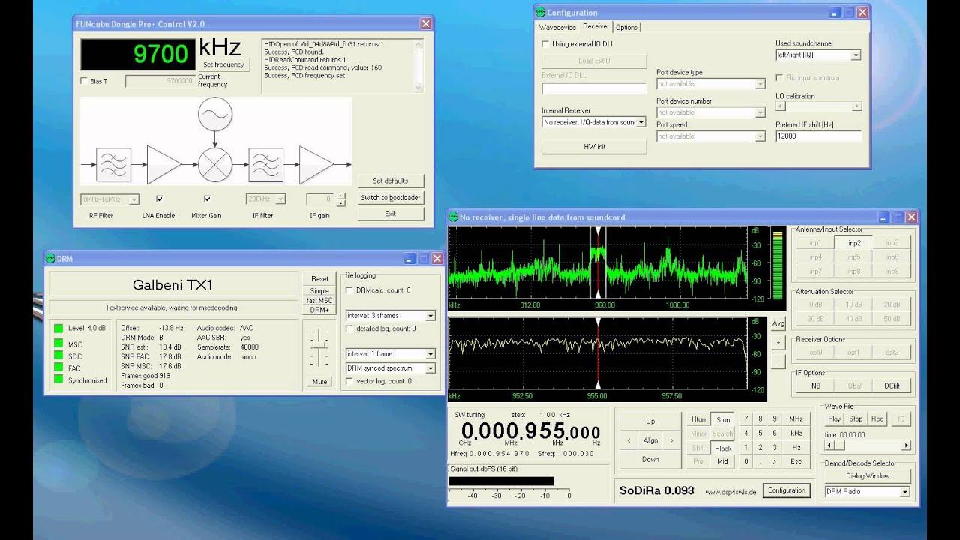Click the IF filter block icon in diagram
Viewport: 960px width, 540px height.
click(x=265, y=165)
